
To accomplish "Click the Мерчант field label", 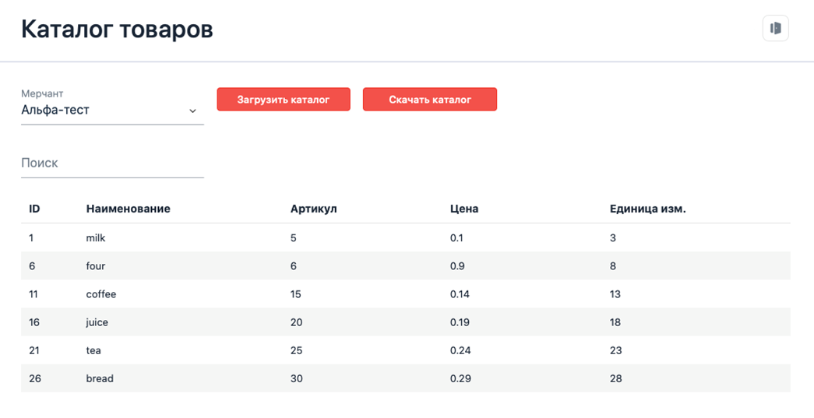I will click(x=42, y=94).
